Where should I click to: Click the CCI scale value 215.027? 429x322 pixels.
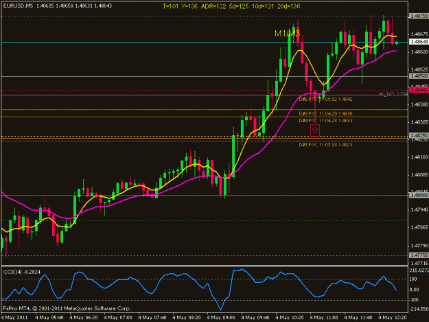(419, 271)
